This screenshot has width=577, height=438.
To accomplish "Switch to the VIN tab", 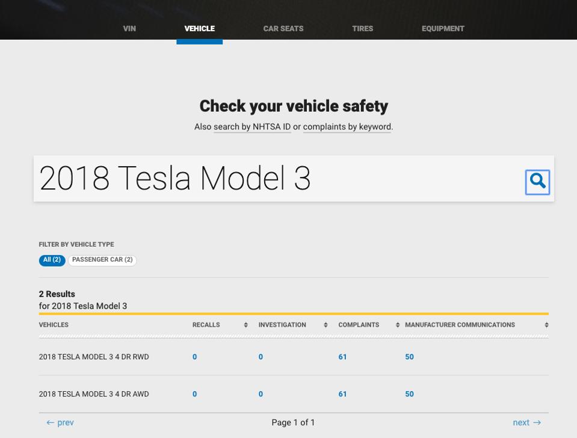I will 129,28.
